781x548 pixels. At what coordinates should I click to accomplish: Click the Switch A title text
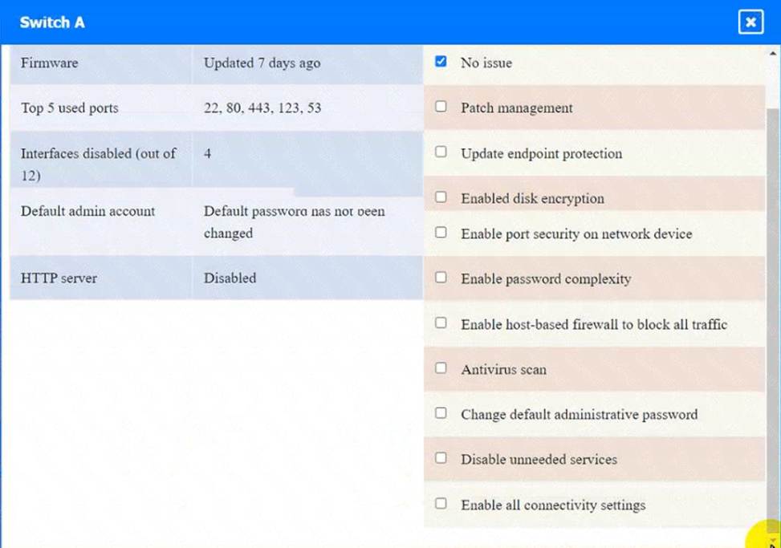(52, 22)
